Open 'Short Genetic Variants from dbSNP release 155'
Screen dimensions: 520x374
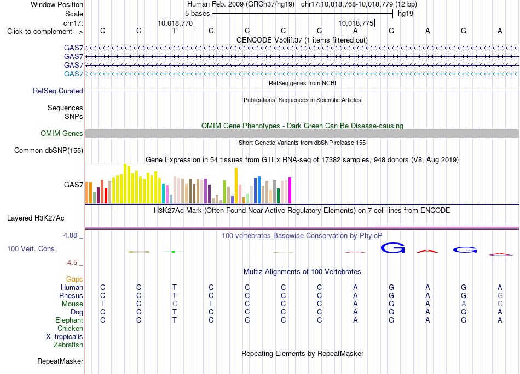tap(302, 143)
